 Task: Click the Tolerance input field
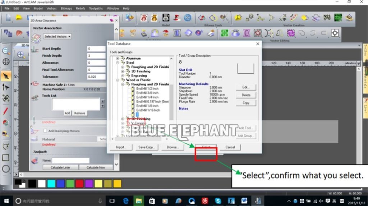coord(96,77)
